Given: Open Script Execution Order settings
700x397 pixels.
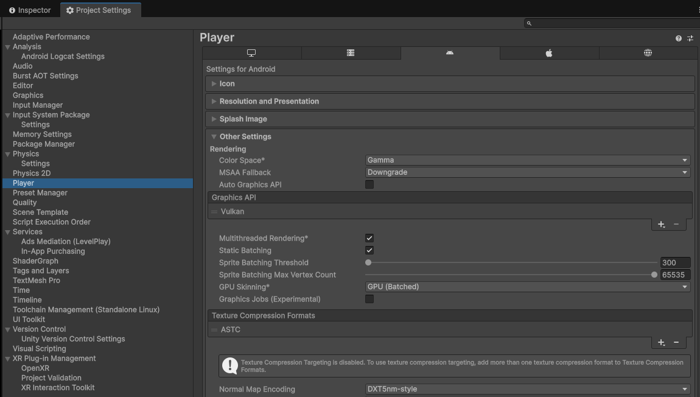Looking at the screenshot, I should (51, 222).
